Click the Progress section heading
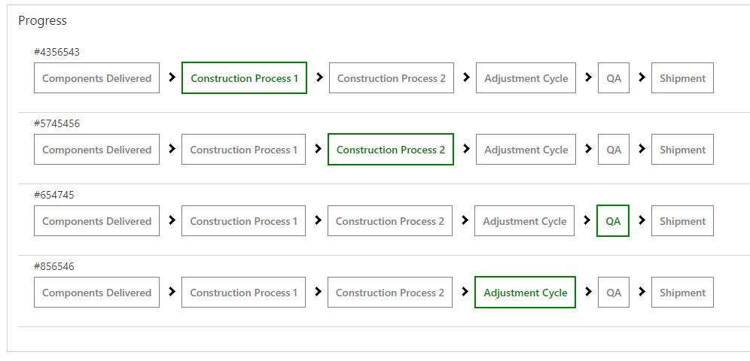 coord(43,21)
